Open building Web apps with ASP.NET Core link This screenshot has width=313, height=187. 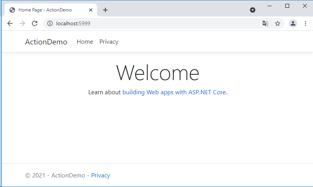coord(174,92)
